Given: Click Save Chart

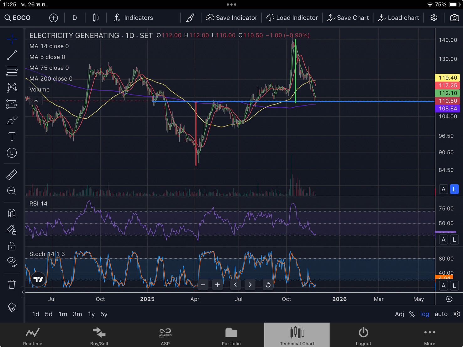Looking at the screenshot, I should pos(348,18).
